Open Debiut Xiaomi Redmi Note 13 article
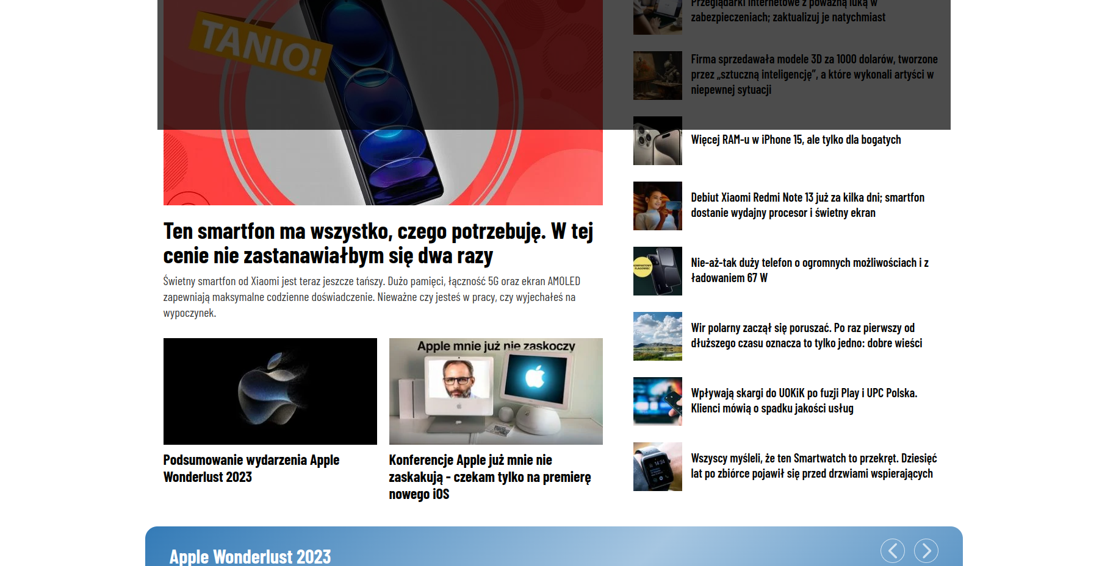The height and width of the screenshot is (566, 1102). click(807, 205)
